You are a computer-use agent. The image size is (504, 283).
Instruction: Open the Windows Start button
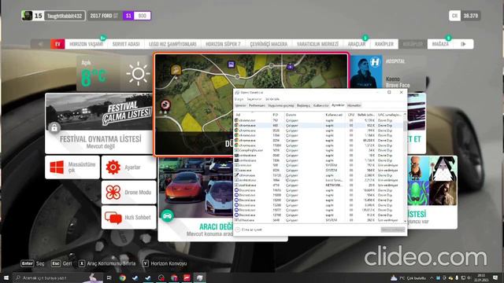click(x=6, y=277)
